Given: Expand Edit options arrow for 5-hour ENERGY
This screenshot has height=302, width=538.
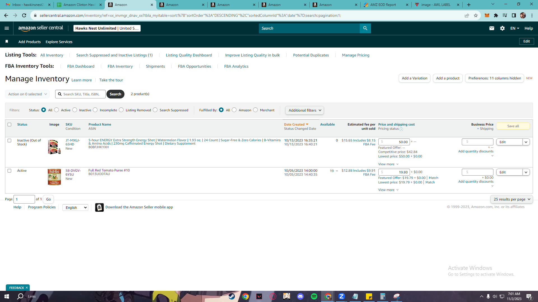Looking at the screenshot, I should (526, 142).
